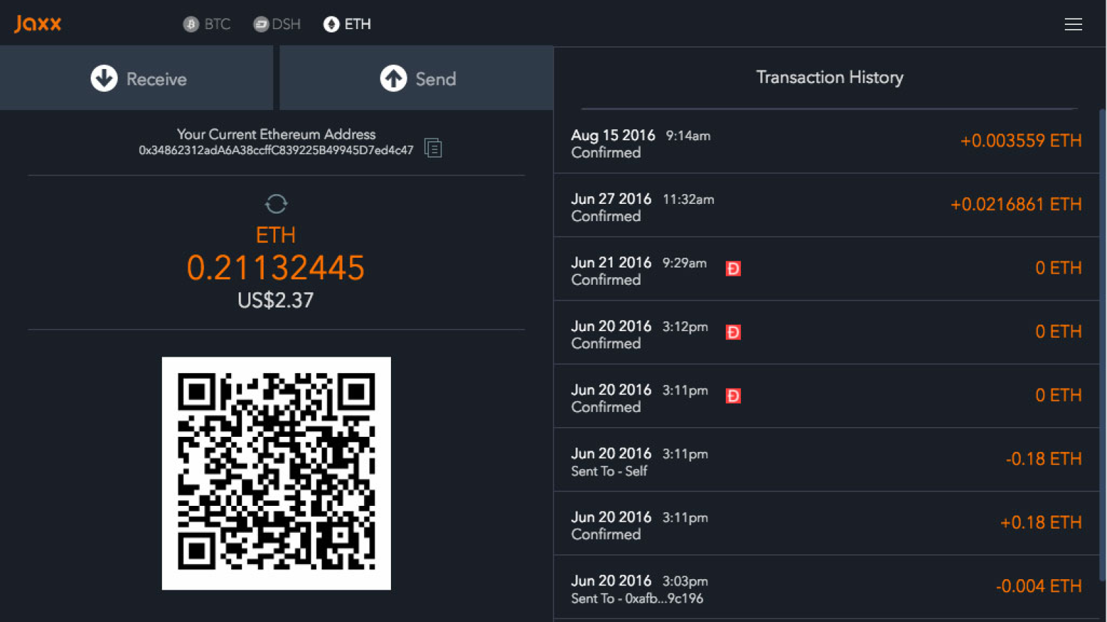The image size is (1107, 622).
Task: Click the Send up-arrow icon
Action: 394,78
